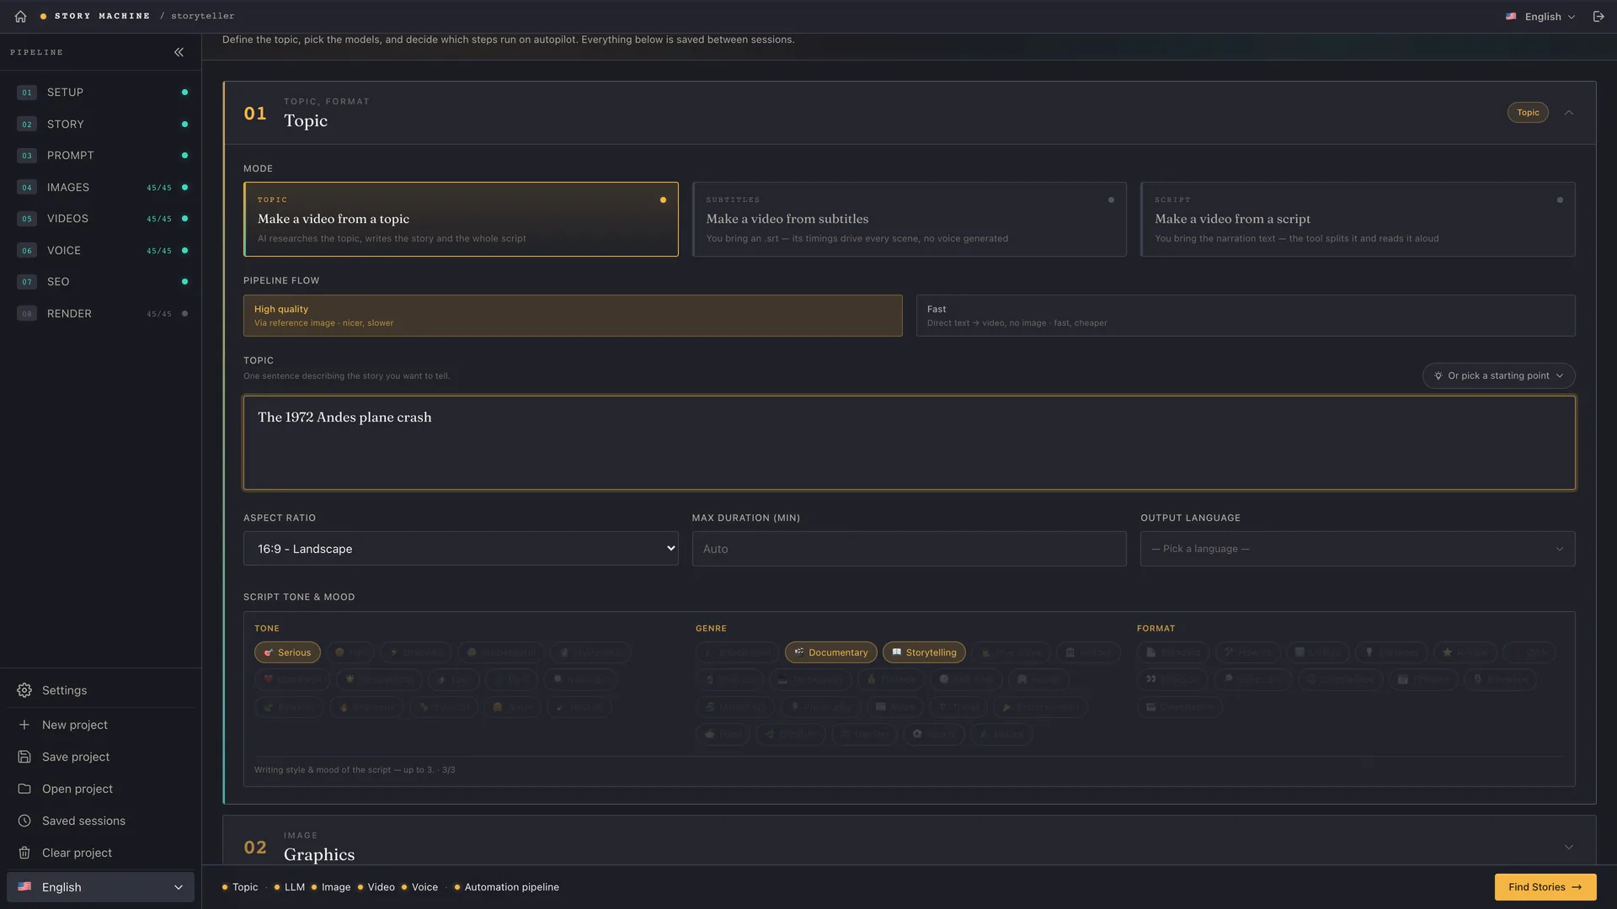Click the home icon in the header
This screenshot has height=909, width=1617.
click(20, 16)
